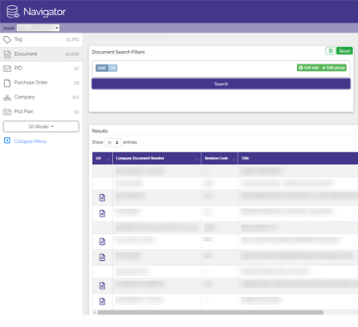Click the Document sidebar icon

pos(8,54)
